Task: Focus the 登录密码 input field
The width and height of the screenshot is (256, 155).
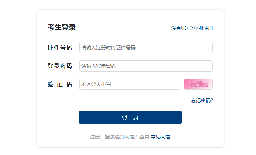Action: coord(146,66)
